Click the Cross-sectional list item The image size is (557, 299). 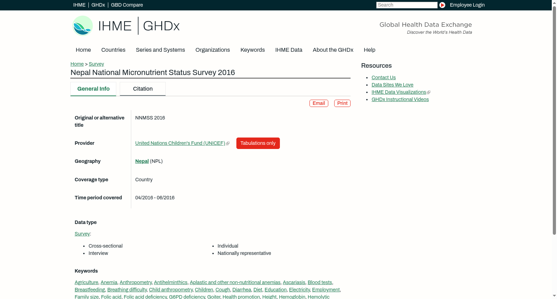[105, 246]
